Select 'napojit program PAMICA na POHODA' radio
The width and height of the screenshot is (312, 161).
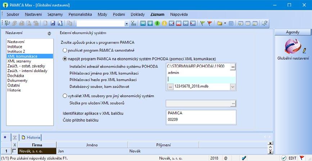[65, 59]
